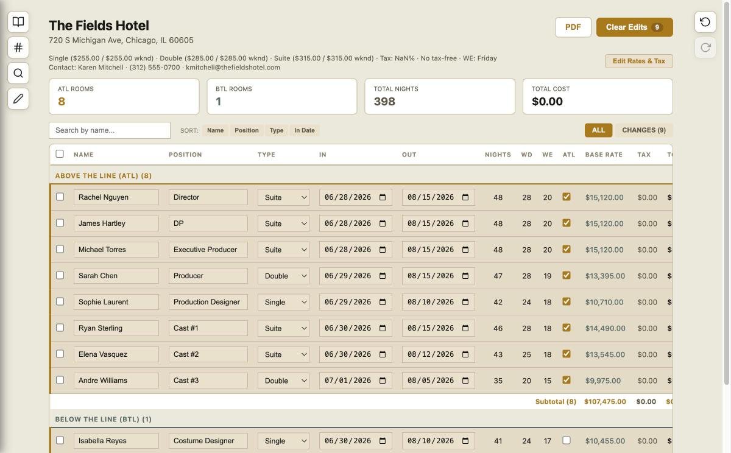Click the undo arrow icon
731x453 pixels.
tap(705, 22)
